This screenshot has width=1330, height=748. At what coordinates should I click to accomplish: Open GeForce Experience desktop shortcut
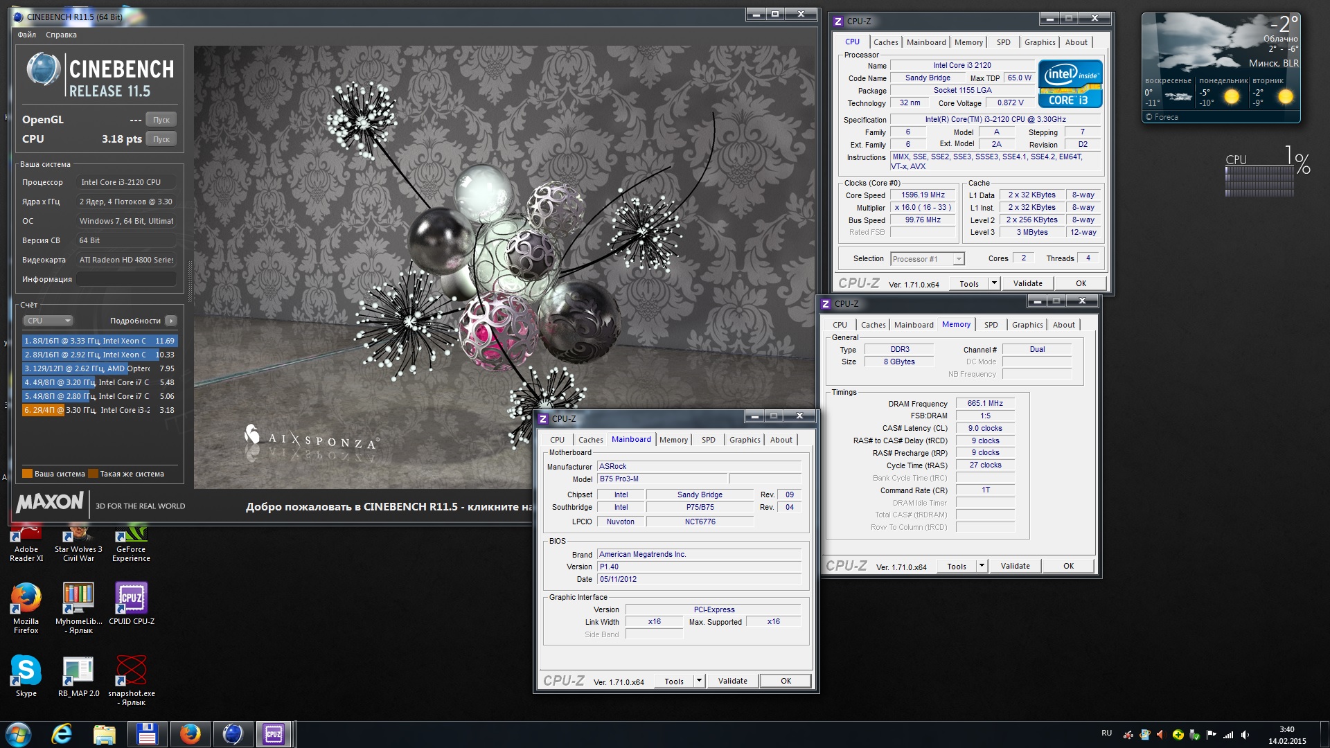[x=131, y=543]
